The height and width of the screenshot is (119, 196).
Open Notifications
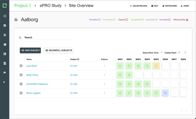170,6
